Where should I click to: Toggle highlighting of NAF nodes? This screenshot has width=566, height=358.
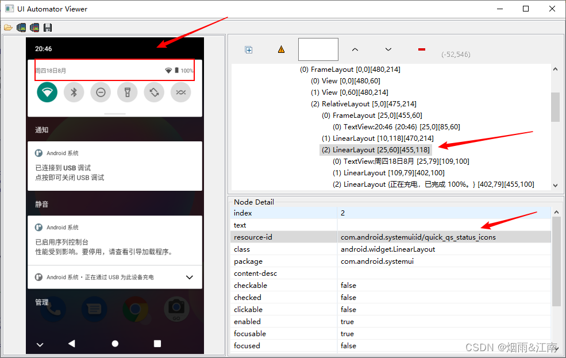tap(280, 49)
